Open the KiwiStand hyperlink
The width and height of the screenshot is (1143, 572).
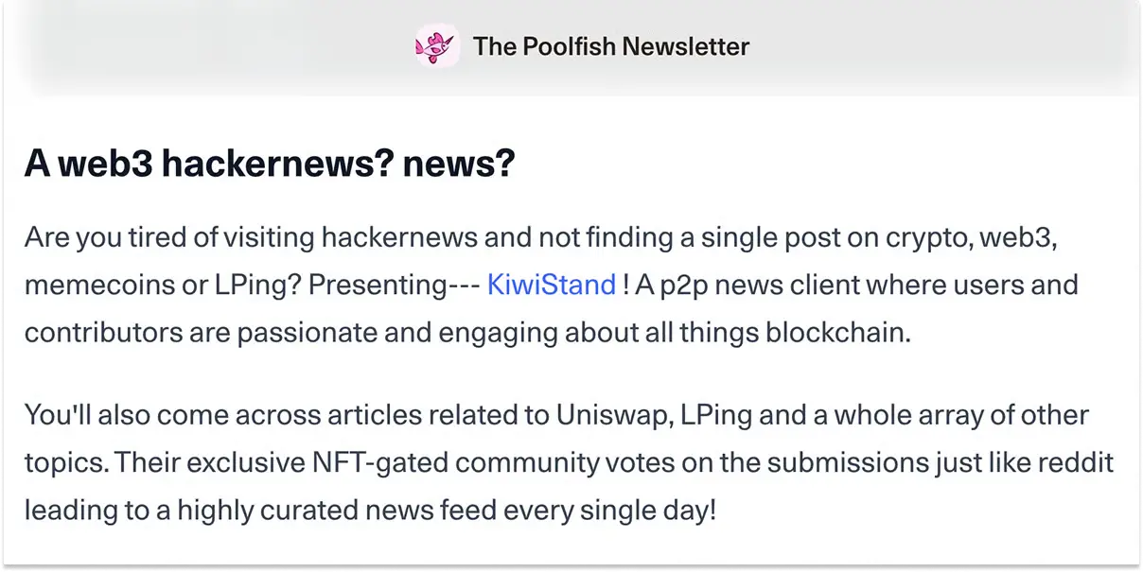pyautogui.click(x=551, y=285)
